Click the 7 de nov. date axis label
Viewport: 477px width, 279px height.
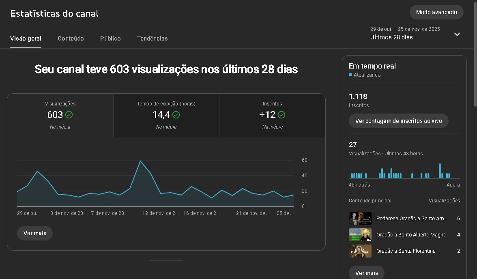tap(109, 213)
